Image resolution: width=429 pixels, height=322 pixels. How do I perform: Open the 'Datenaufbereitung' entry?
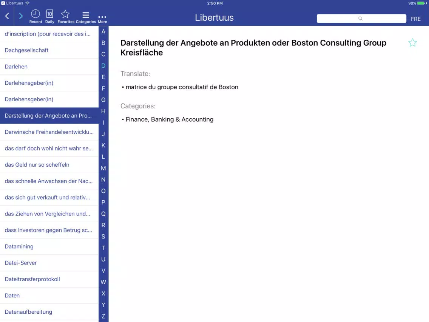pyautogui.click(x=49, y=312)
